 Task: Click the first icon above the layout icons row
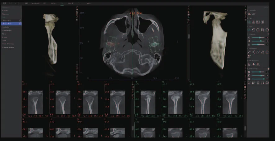pos(249,14)
